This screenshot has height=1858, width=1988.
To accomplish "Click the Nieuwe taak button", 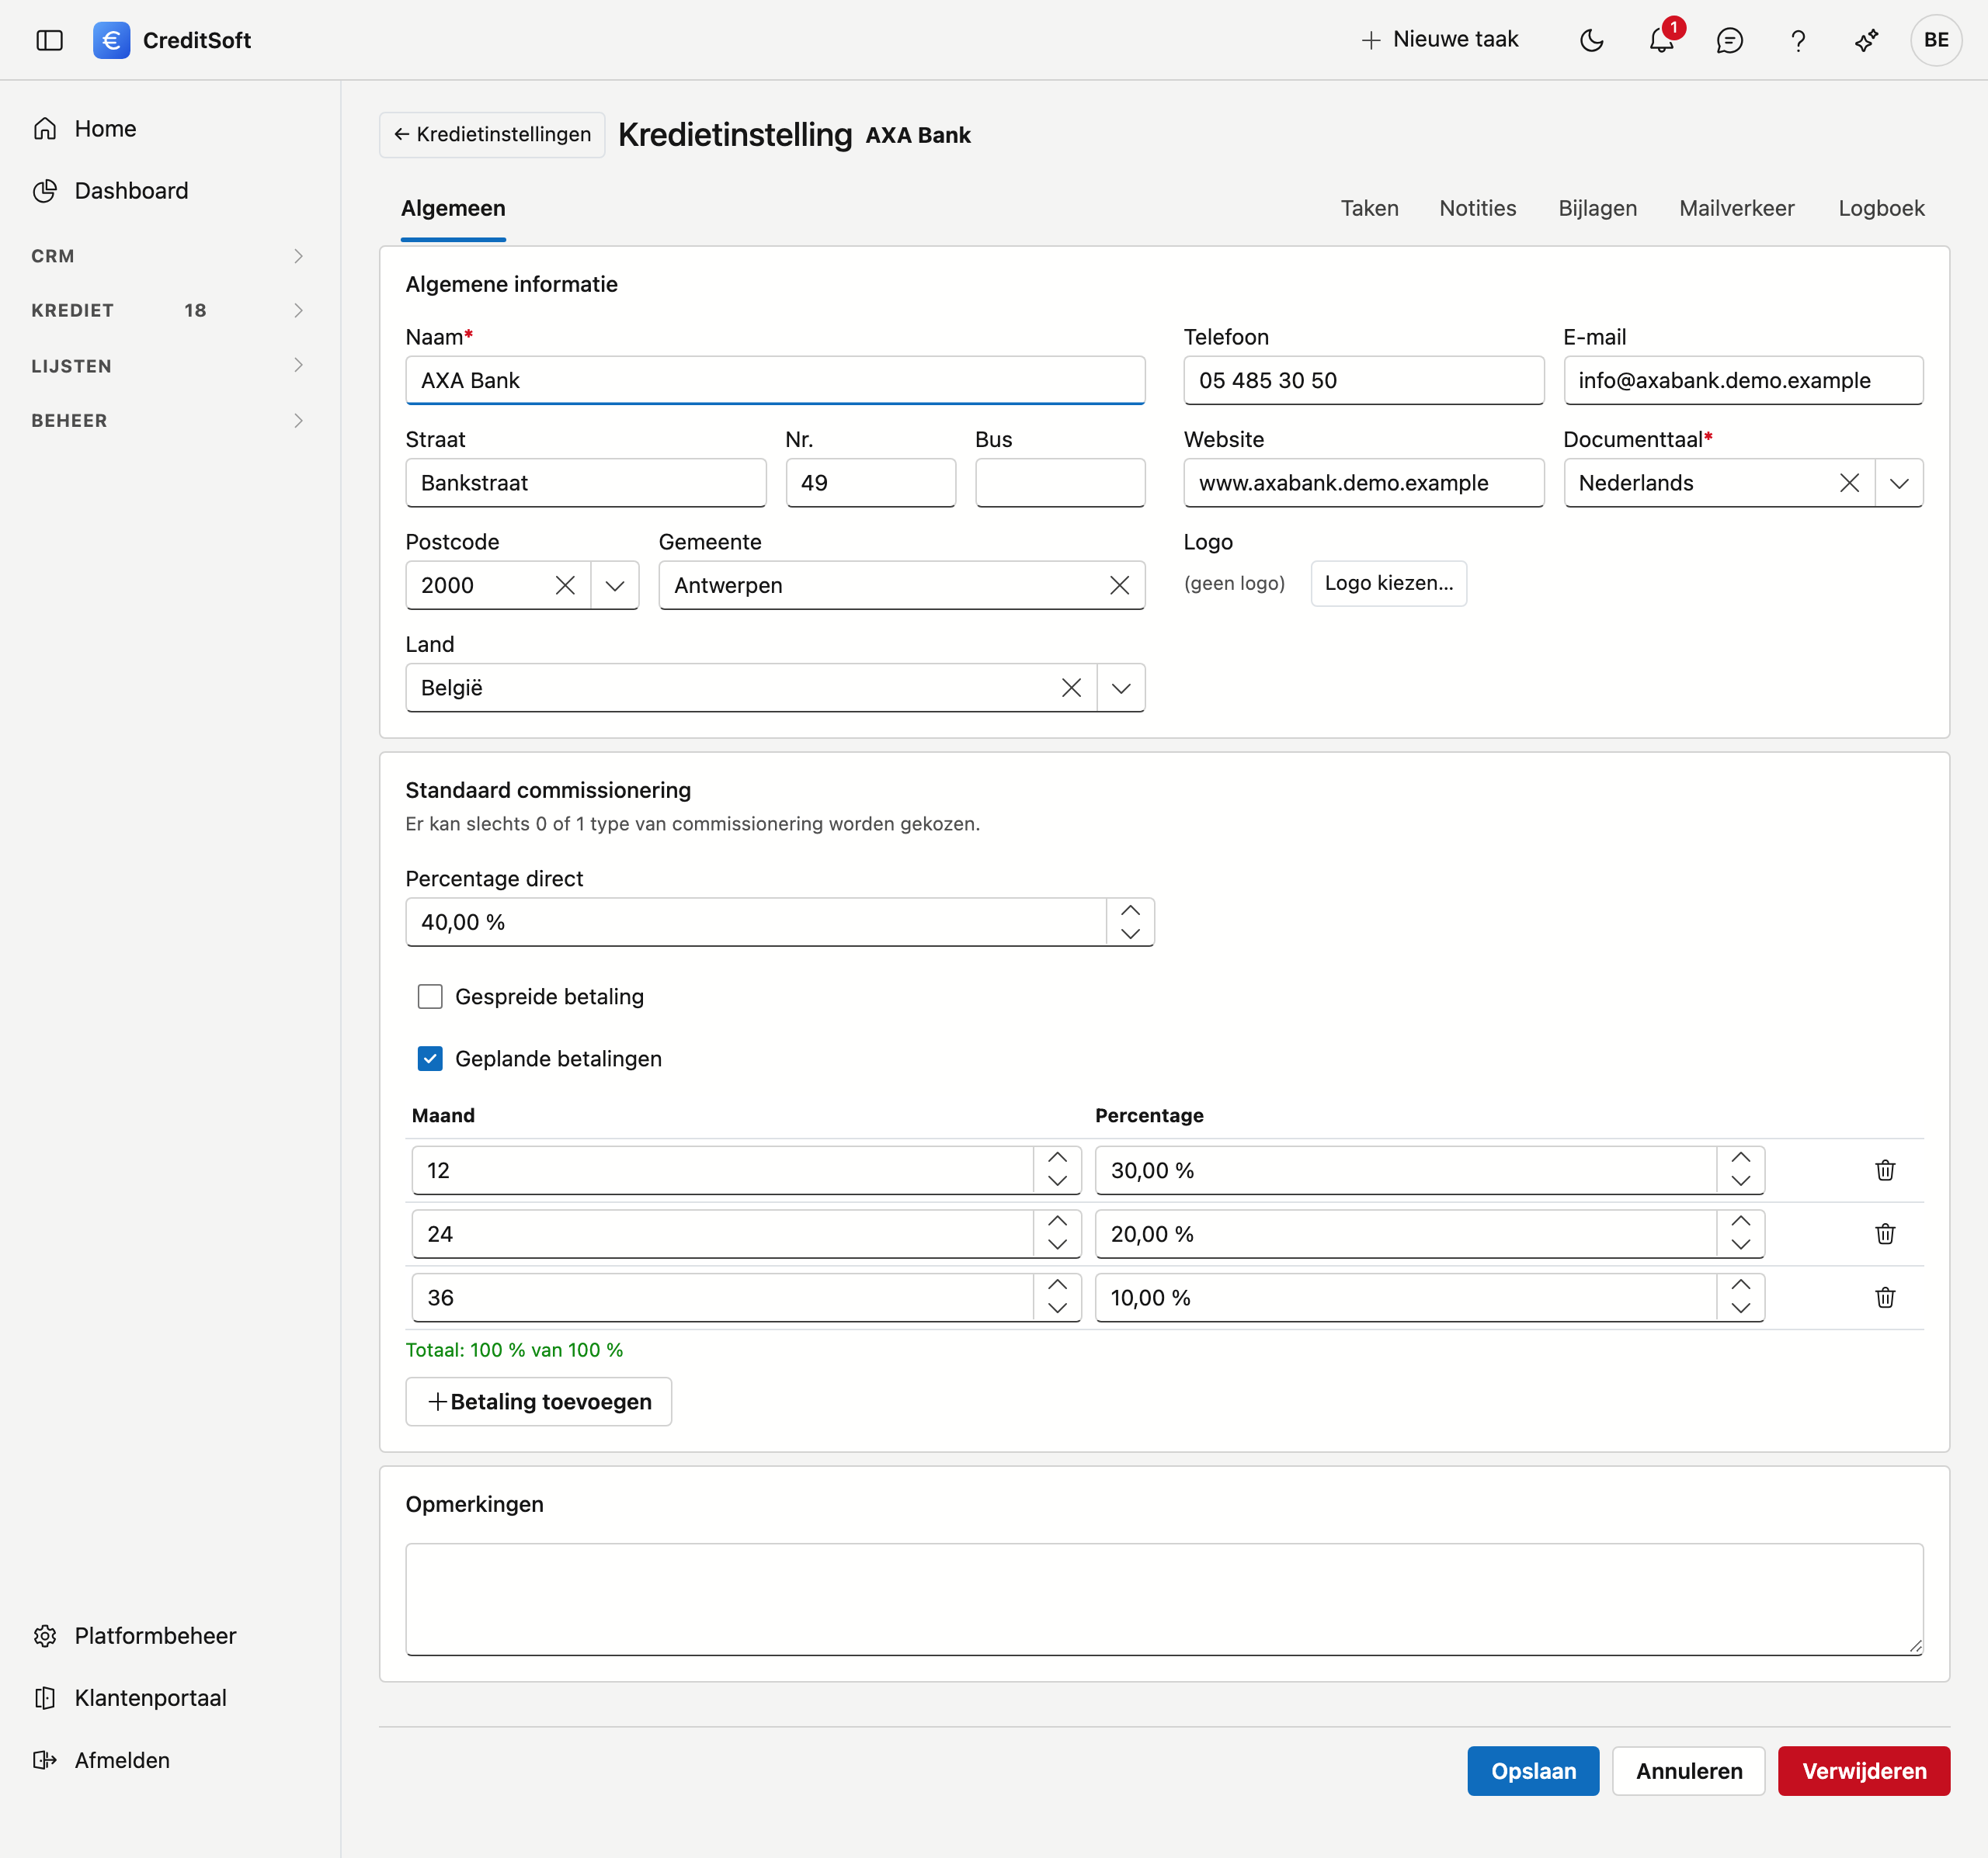I will coord(1440,40).
